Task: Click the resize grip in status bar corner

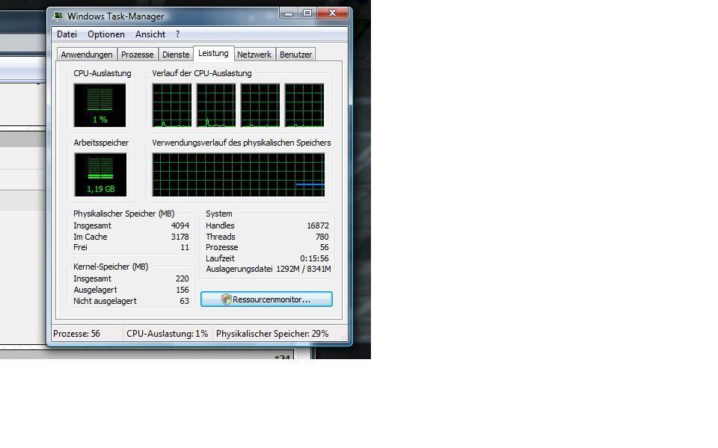Action: point(344,337)
